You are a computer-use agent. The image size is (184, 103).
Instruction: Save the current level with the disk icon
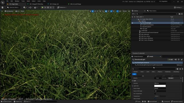coord(3,7)
